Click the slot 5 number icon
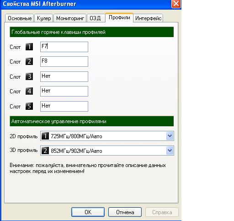This screenshot has height=221, width=234. tap(29, 106)
